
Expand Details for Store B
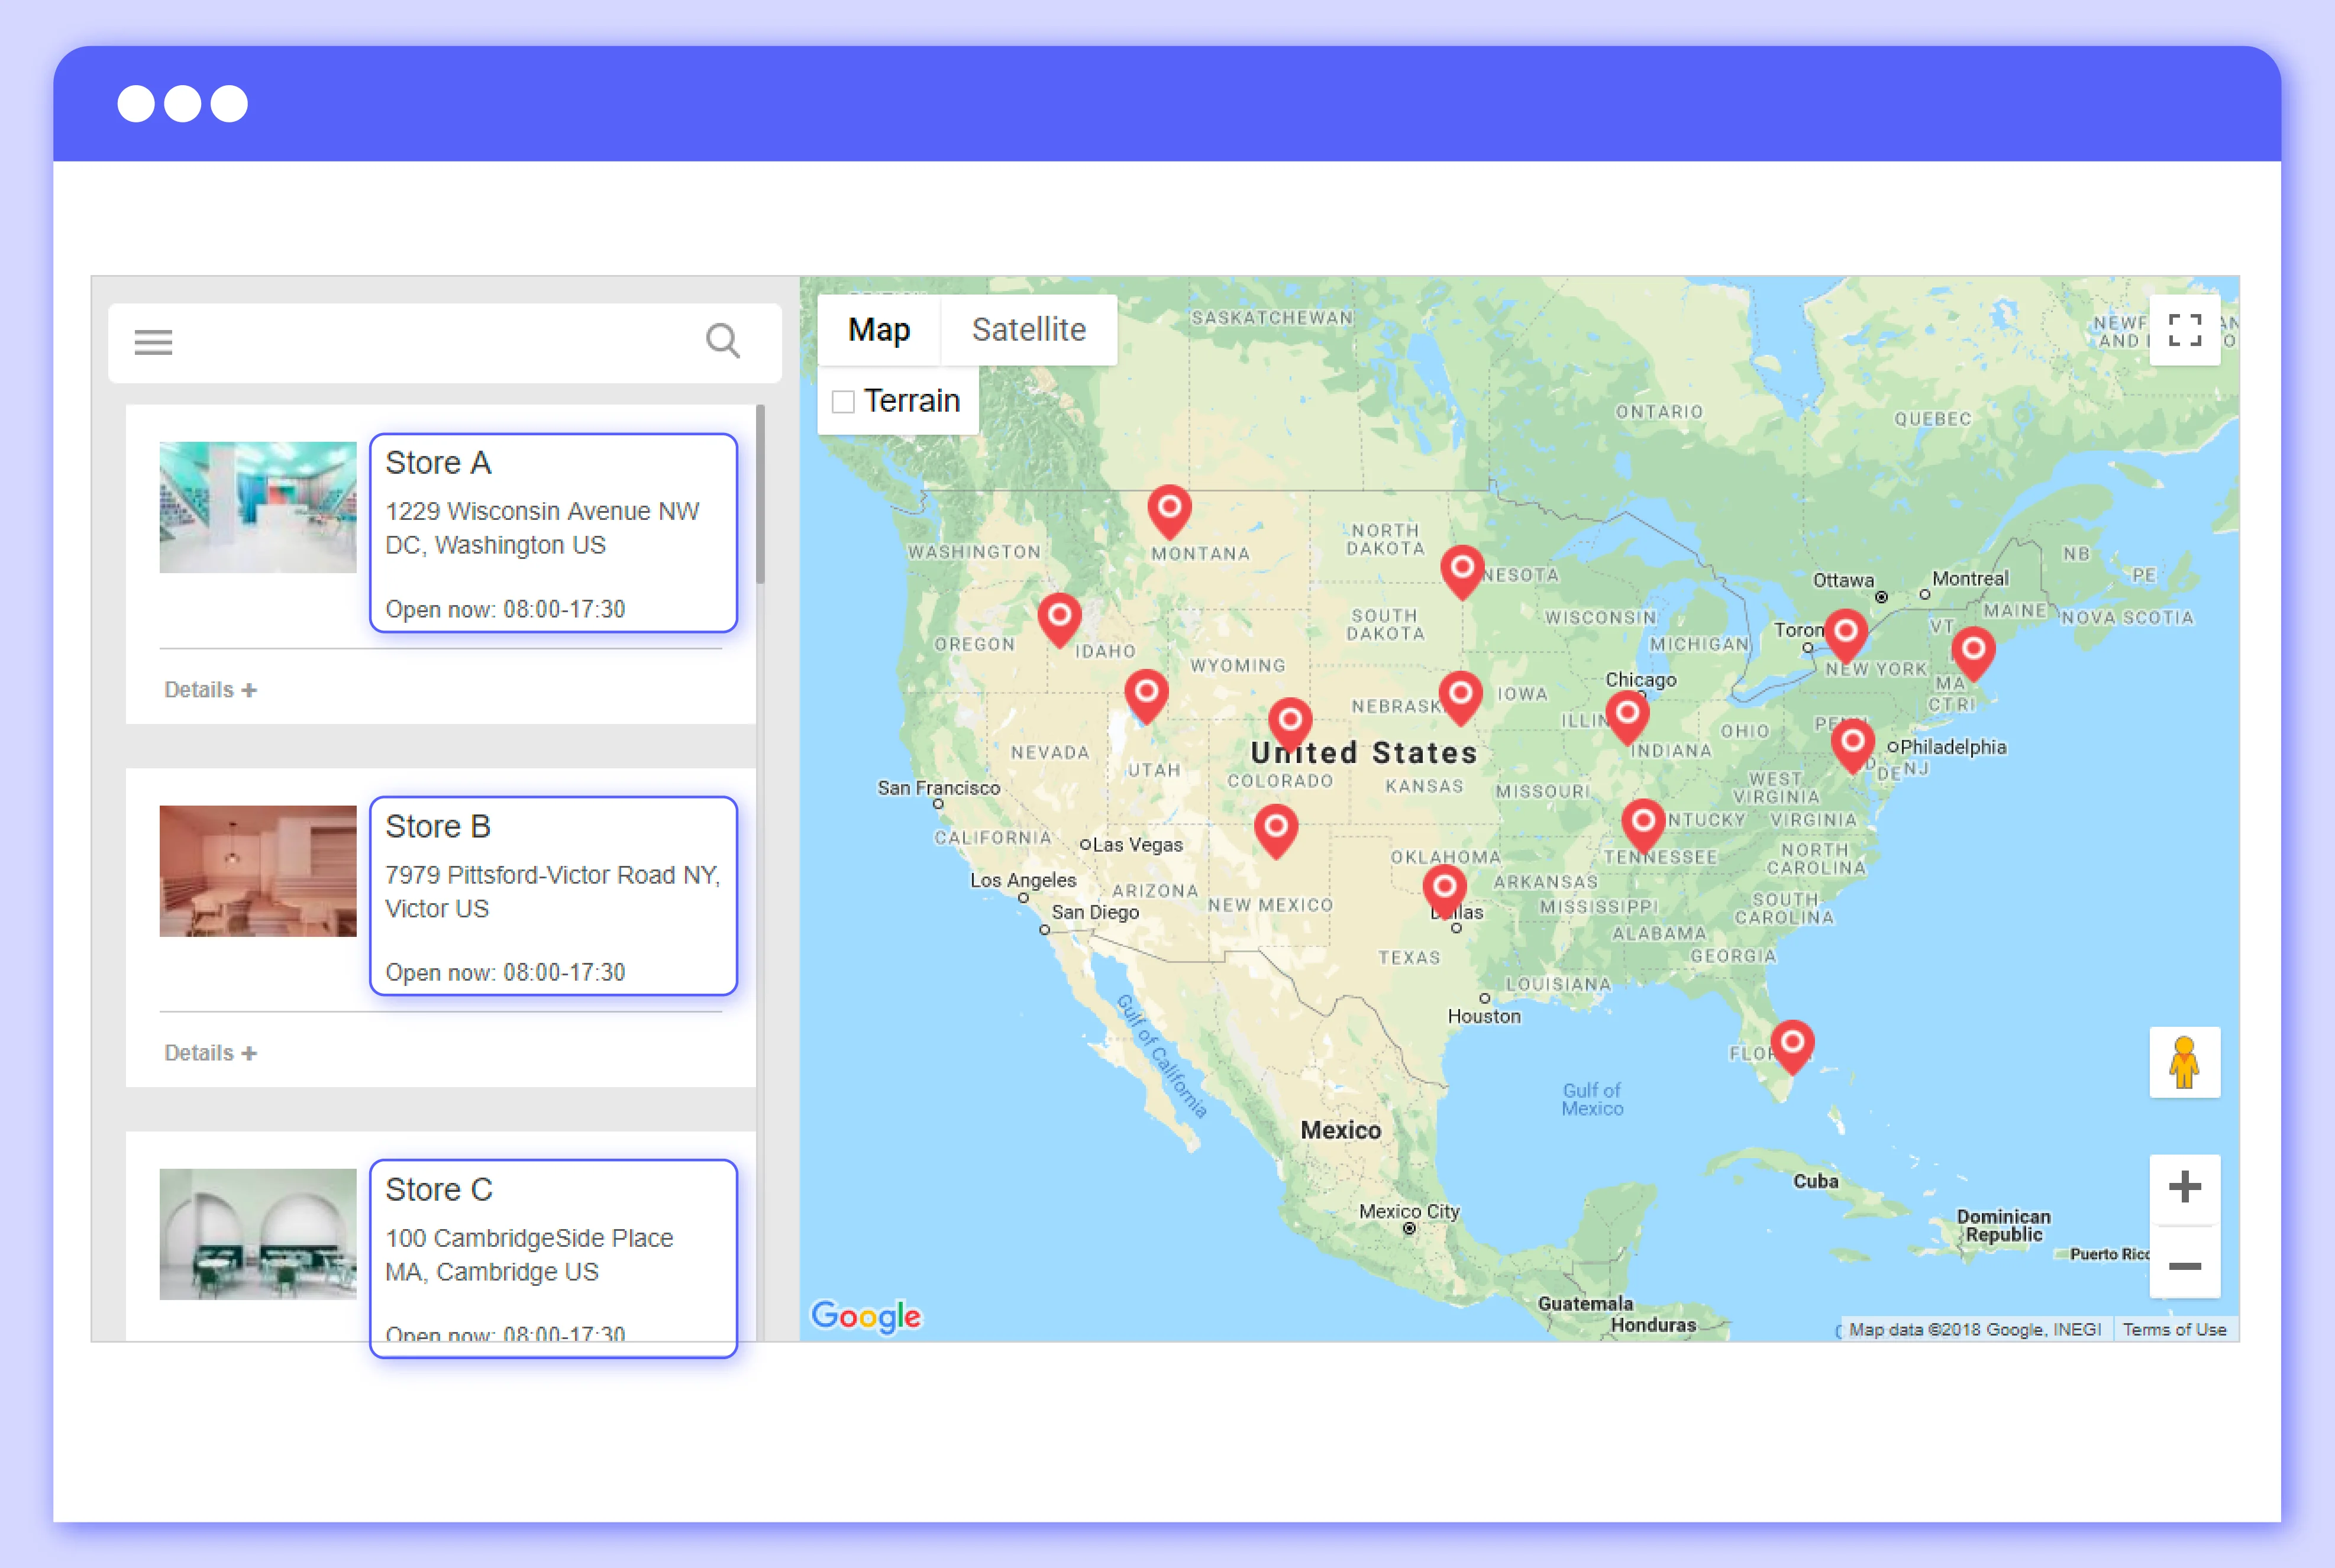pyautogui.click(x=209, y=1052)
